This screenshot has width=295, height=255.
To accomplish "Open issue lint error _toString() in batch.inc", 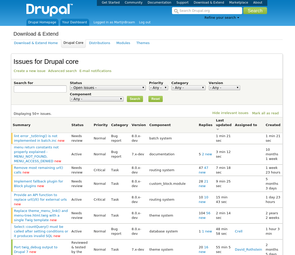I will 36,138.
